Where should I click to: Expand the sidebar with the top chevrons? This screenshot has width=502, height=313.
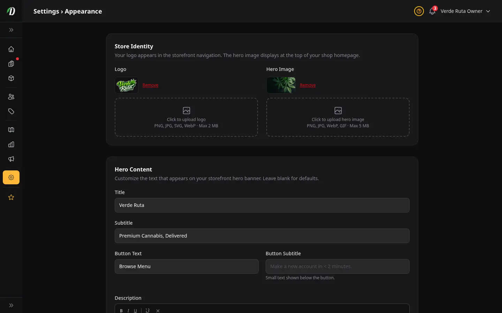pos(11,30)
